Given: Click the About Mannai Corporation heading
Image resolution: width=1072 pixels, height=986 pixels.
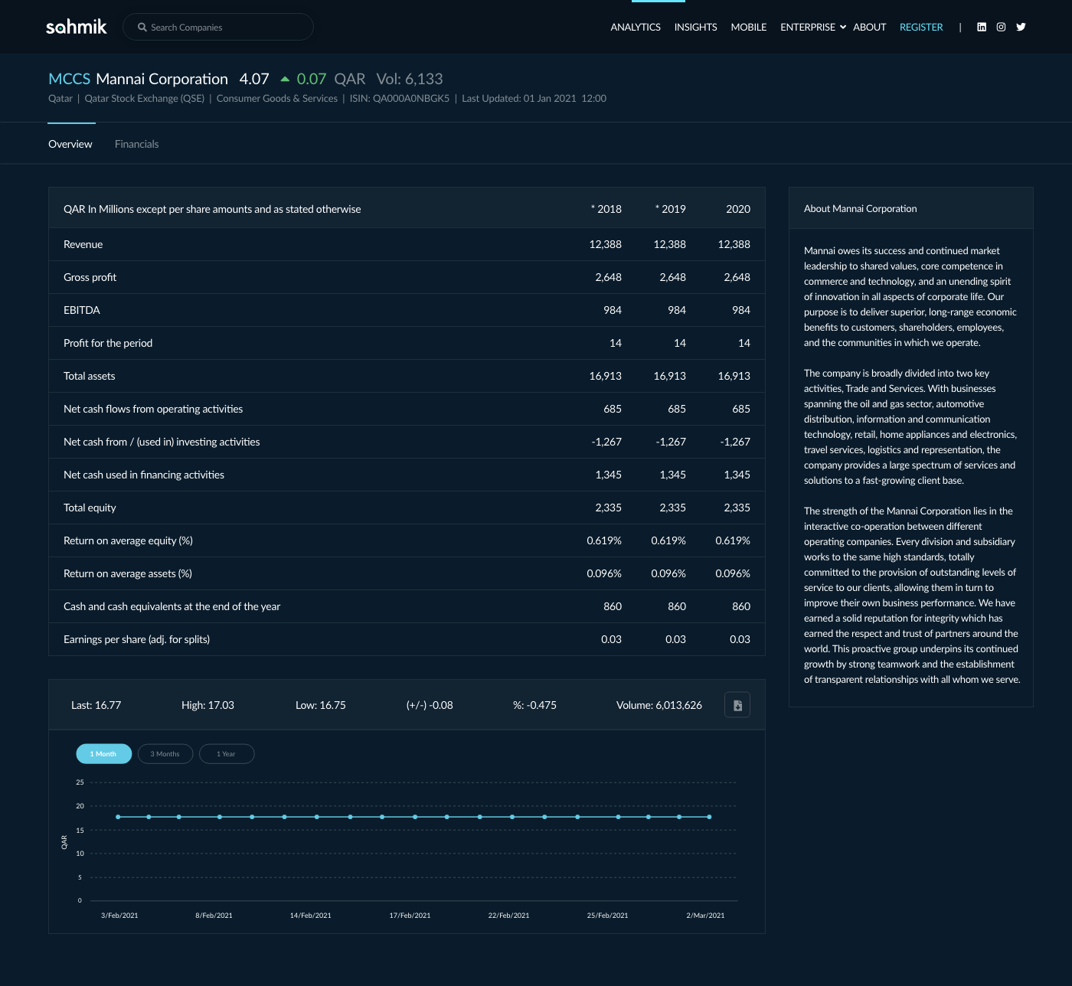Looking at the screenshot, I should (861, 208).
